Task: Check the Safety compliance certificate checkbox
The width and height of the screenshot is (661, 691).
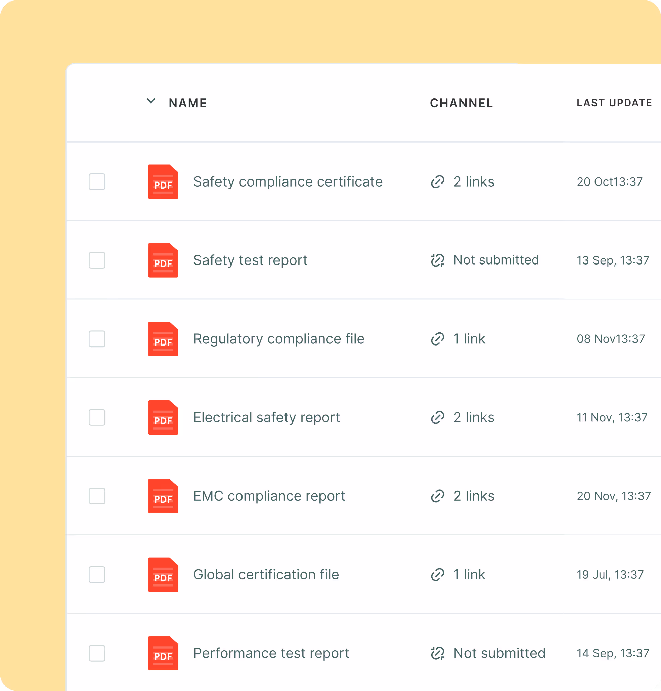Action: tap(97, 182)
